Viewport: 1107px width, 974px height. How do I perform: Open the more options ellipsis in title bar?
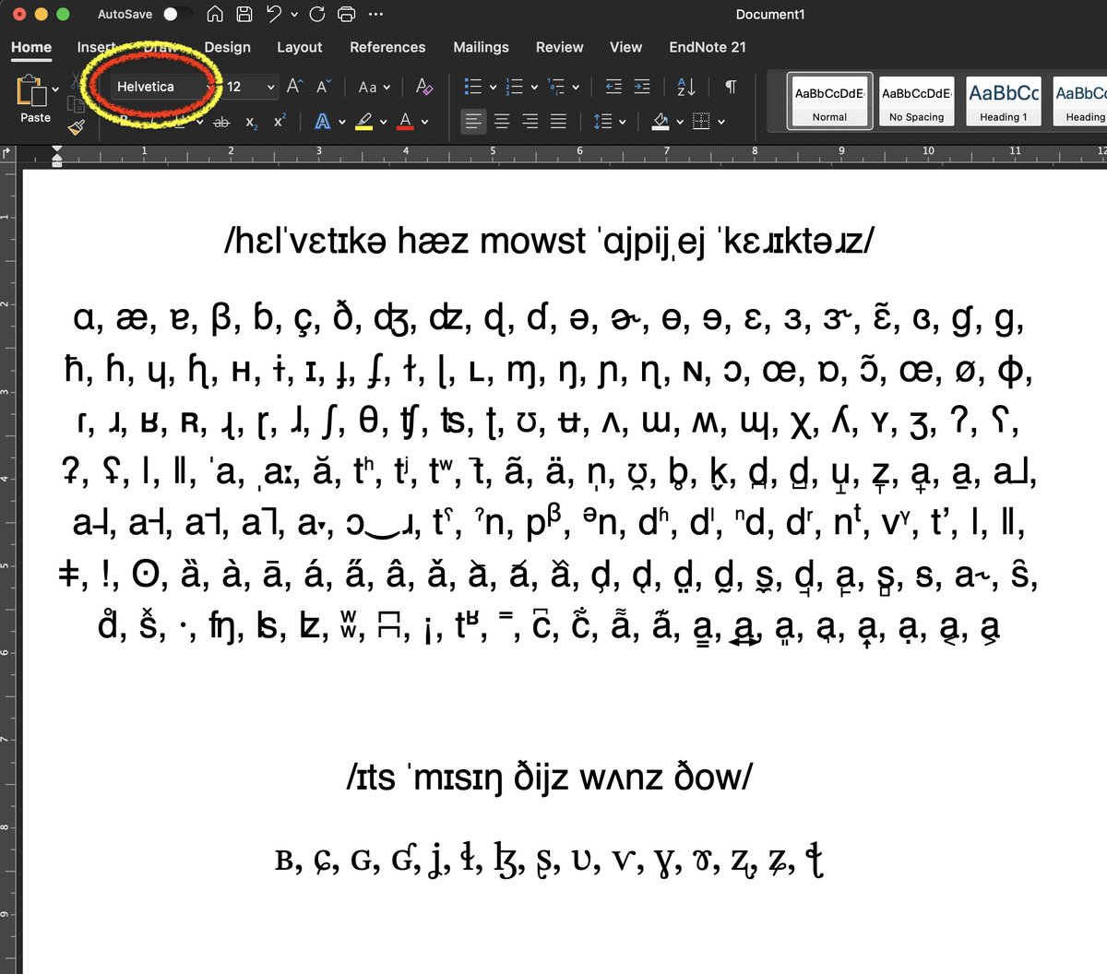coord(375,14)
